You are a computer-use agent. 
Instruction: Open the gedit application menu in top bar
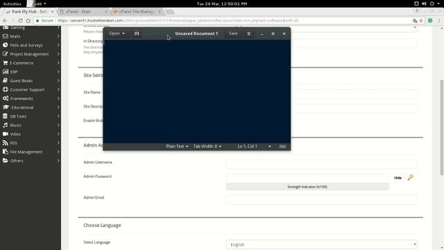37,3
